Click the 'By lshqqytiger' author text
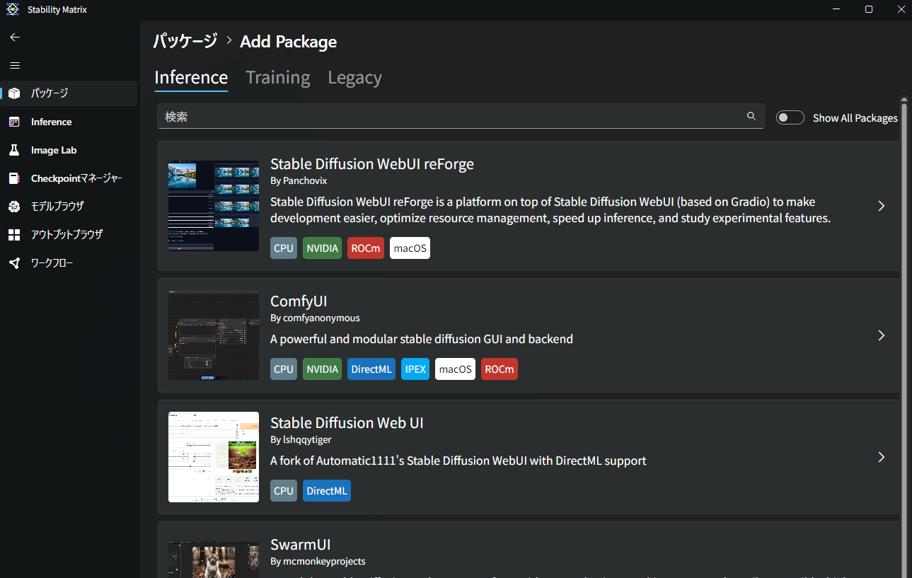Viewport: 912px width, 578px height. point(301,440)
